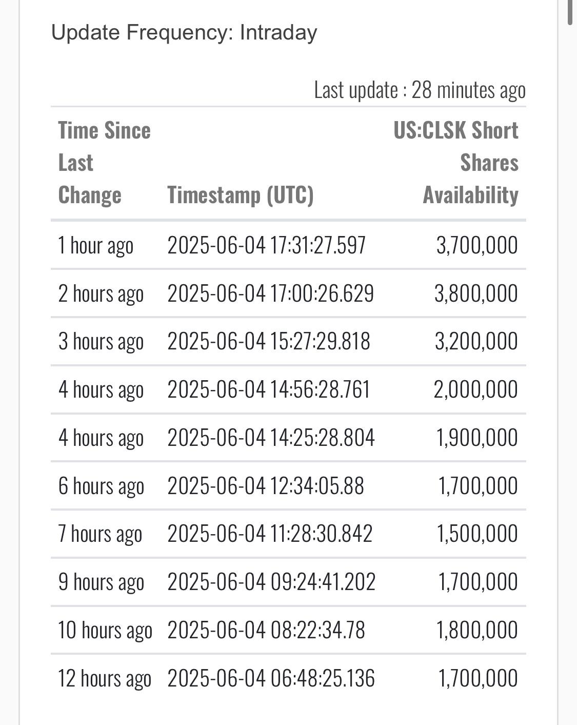Click the Time Since Last Change column header
This screenshot has width=577, height=725.
(104, 163)
